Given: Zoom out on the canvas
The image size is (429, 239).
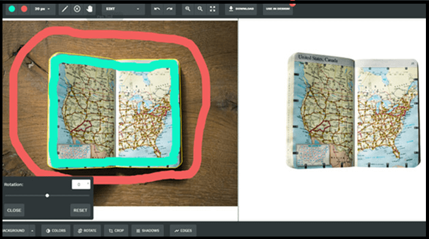Looking at the screenshot, I should point(200,9).
